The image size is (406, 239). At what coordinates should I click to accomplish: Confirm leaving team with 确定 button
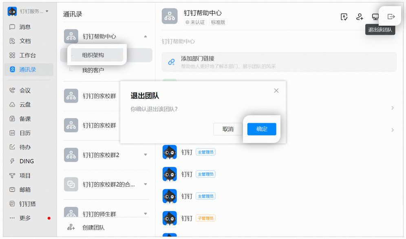point(262,129)
